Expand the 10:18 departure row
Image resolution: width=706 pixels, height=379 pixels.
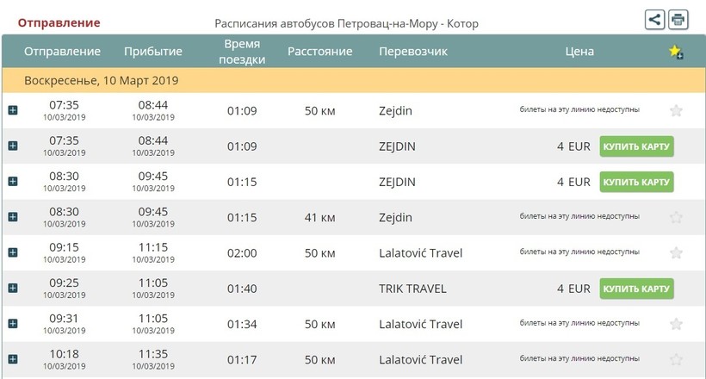coord(13,359)
